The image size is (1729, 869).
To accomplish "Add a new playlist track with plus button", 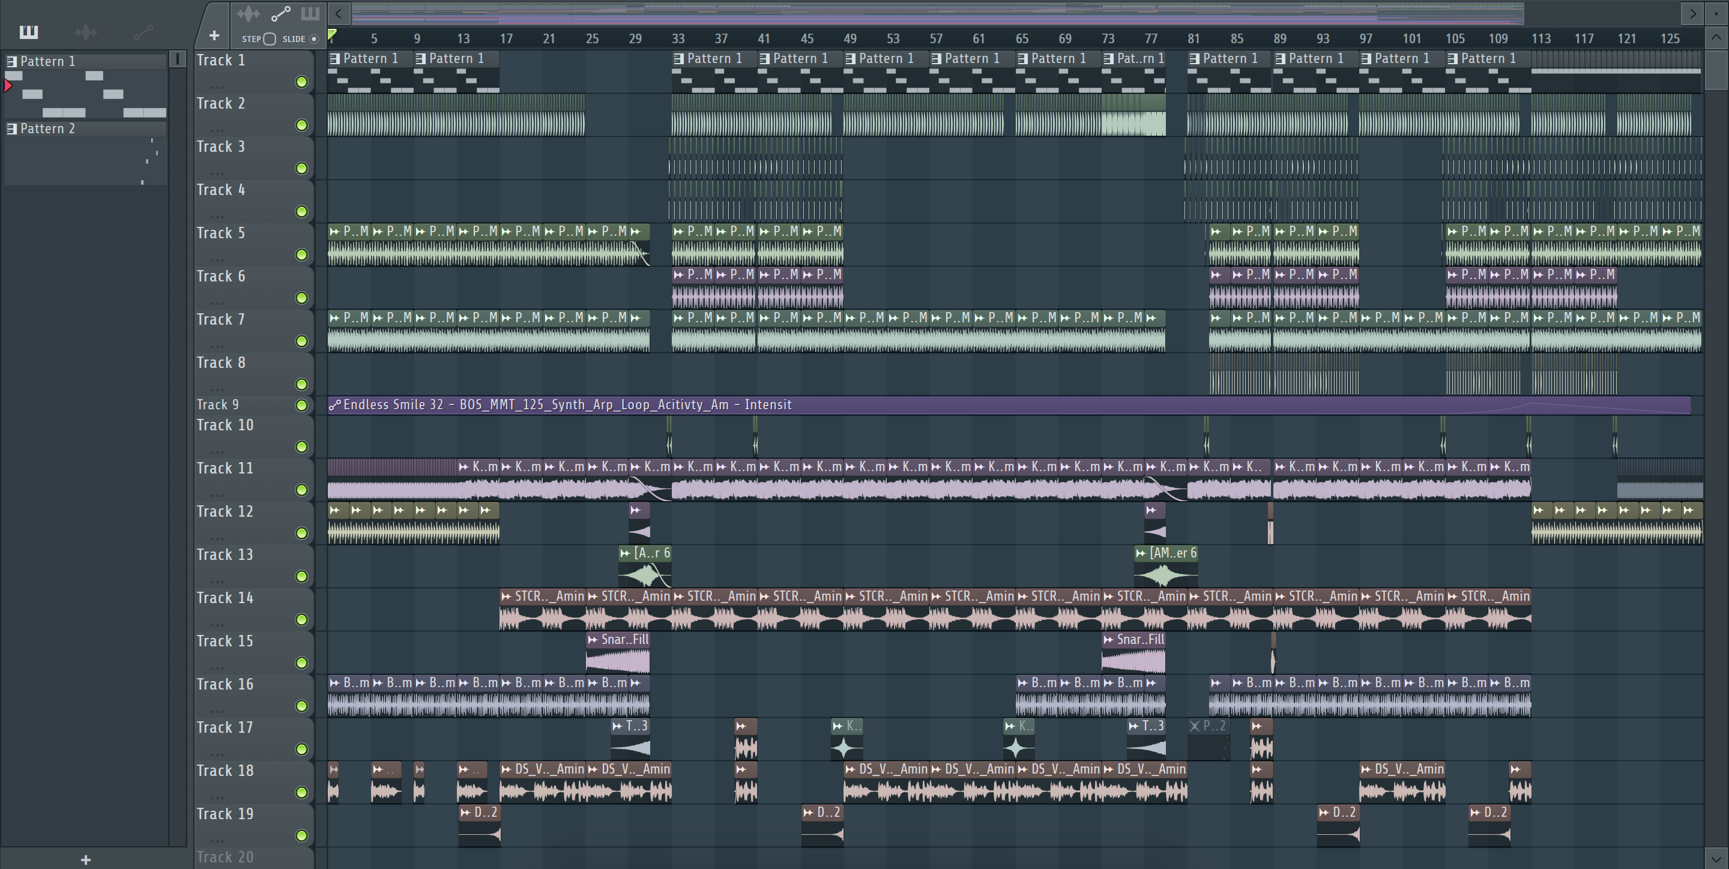I will point(214,35).
